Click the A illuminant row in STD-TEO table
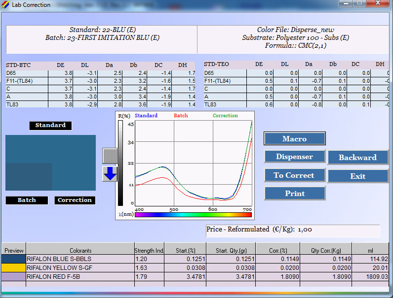Viewport: 393px width, 298px height. 296,97
